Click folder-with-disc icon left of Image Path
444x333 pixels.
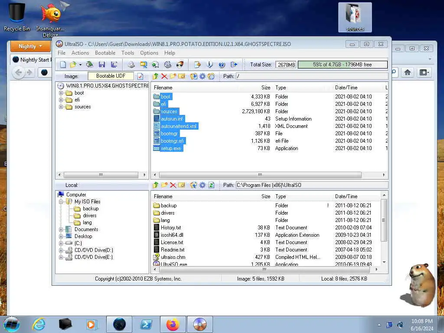[211, 76]
